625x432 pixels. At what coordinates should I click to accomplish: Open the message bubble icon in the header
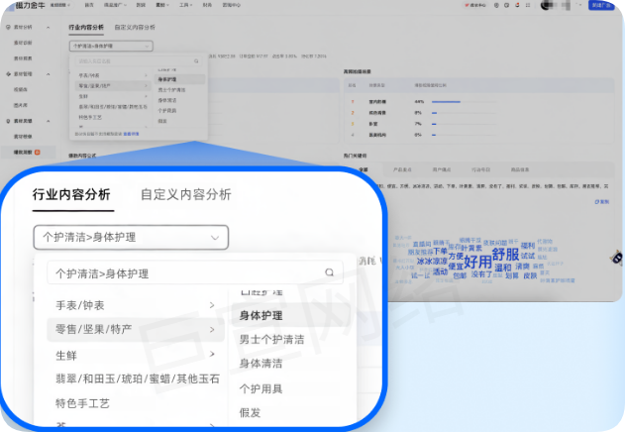pos(506,6)
